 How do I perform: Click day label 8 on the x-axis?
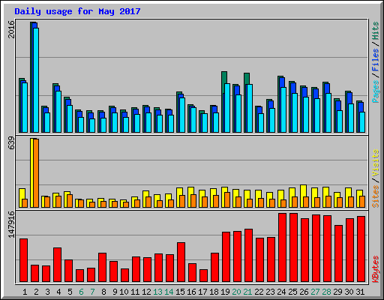[x=103, y=292]
